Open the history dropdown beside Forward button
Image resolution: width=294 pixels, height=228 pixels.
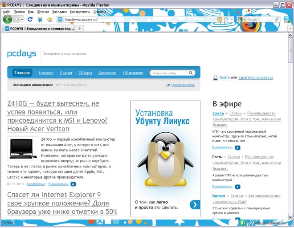[22, 19]
